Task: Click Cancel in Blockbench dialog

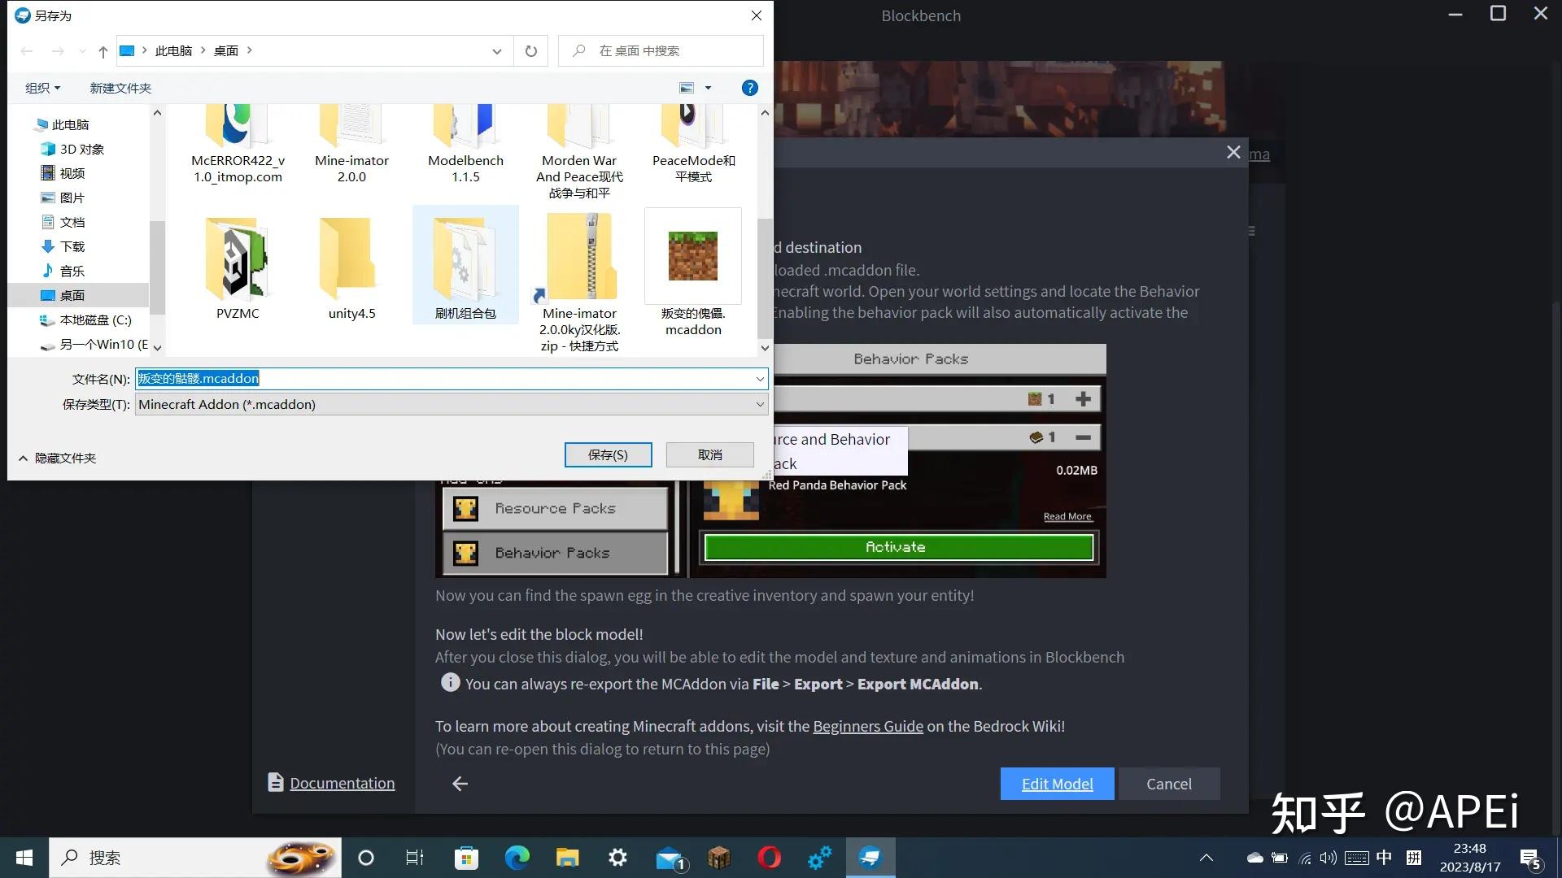Action: (x=1168, y=784)
